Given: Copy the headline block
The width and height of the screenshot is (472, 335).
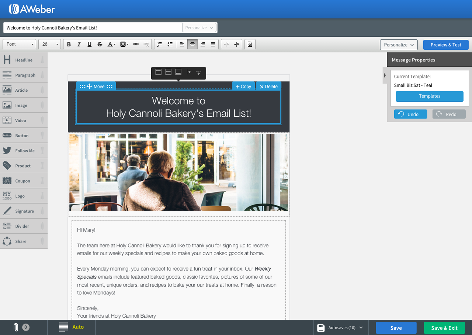Looking at the screenshot, I should coord(243,87).
